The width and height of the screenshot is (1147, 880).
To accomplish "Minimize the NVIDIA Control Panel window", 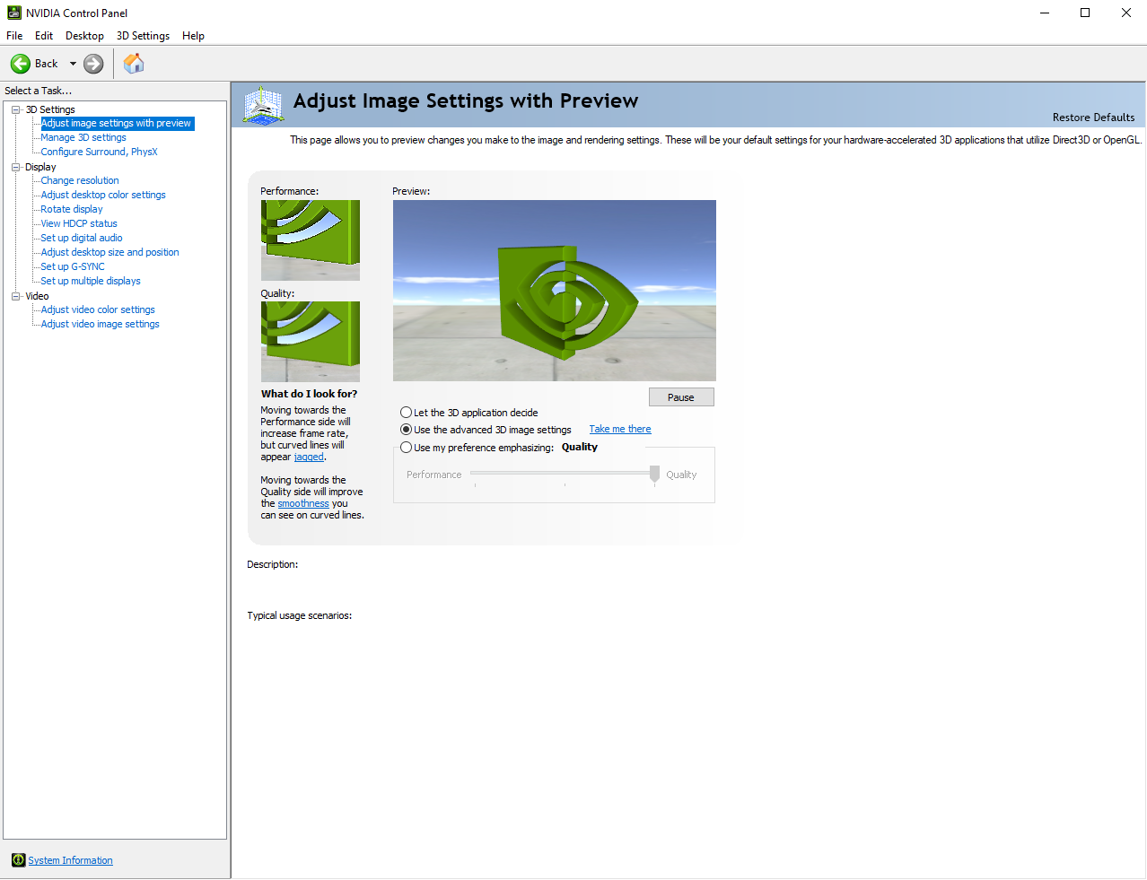I will coord(1045,13).
